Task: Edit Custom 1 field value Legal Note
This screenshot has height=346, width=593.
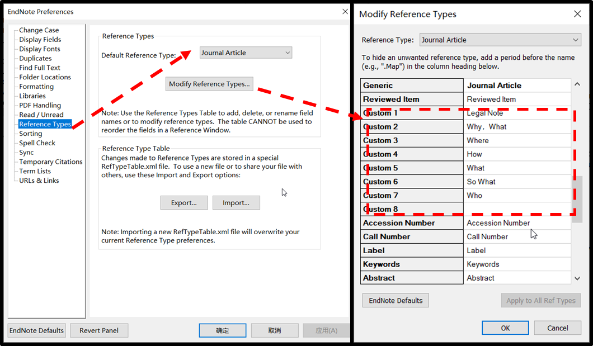Action: [x=517, y=113]
